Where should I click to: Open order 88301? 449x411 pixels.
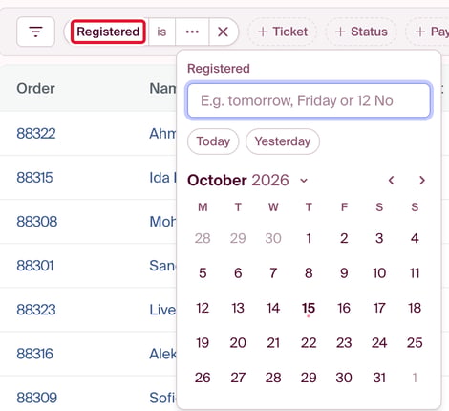pos(35,266)
